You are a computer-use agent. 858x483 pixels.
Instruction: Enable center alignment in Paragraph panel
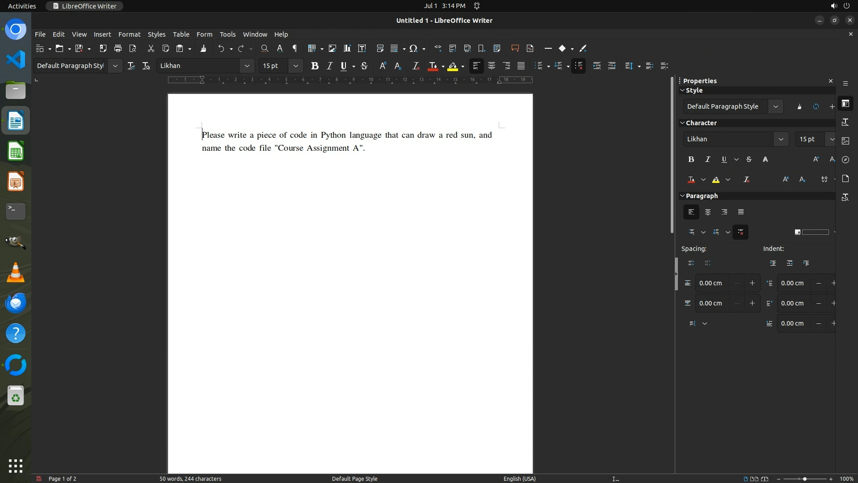point(708,212)
